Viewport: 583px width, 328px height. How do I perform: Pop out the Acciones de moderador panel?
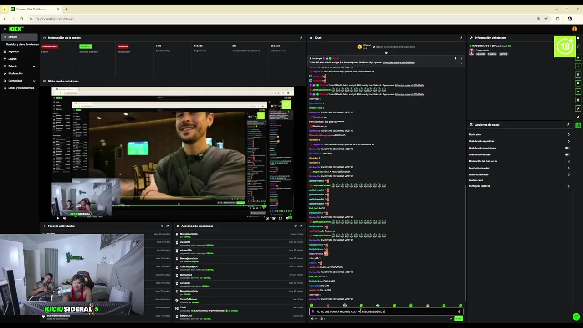(301, 226)
